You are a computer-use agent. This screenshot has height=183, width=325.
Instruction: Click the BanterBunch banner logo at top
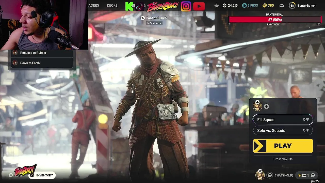162,6
